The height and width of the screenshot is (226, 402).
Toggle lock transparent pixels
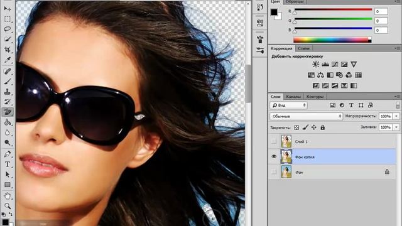pos(296,127)
